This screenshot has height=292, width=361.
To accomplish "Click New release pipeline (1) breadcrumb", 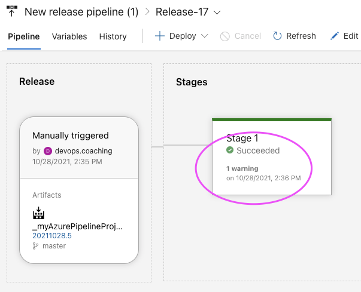I will pyautogui.click(x=83, y=12).
